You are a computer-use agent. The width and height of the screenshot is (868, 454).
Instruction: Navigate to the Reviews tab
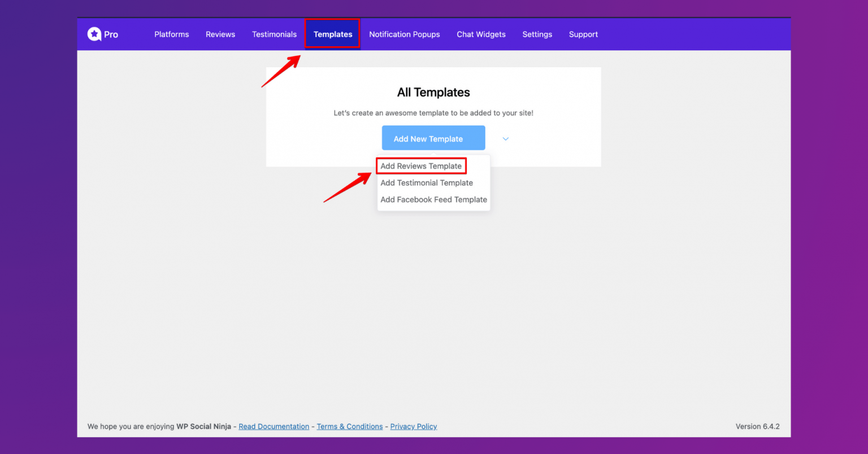(220, 34)
